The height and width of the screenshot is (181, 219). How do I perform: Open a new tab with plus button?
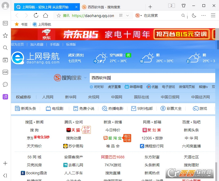[150, 7]
